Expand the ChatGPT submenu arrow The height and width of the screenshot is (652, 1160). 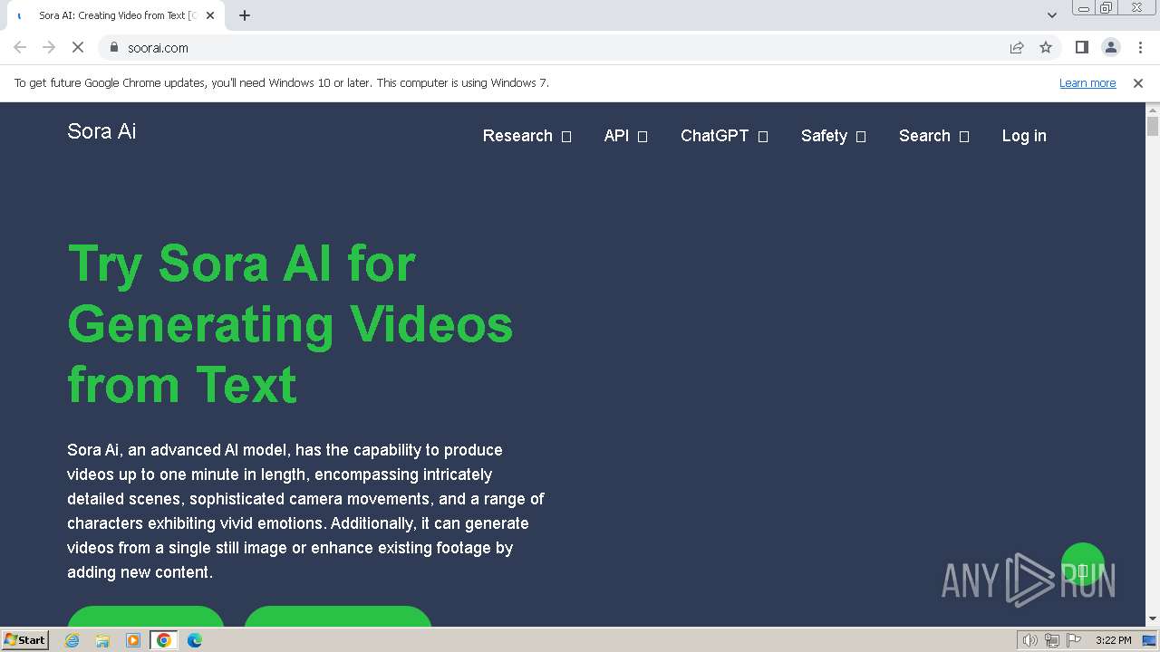point(763,137)
